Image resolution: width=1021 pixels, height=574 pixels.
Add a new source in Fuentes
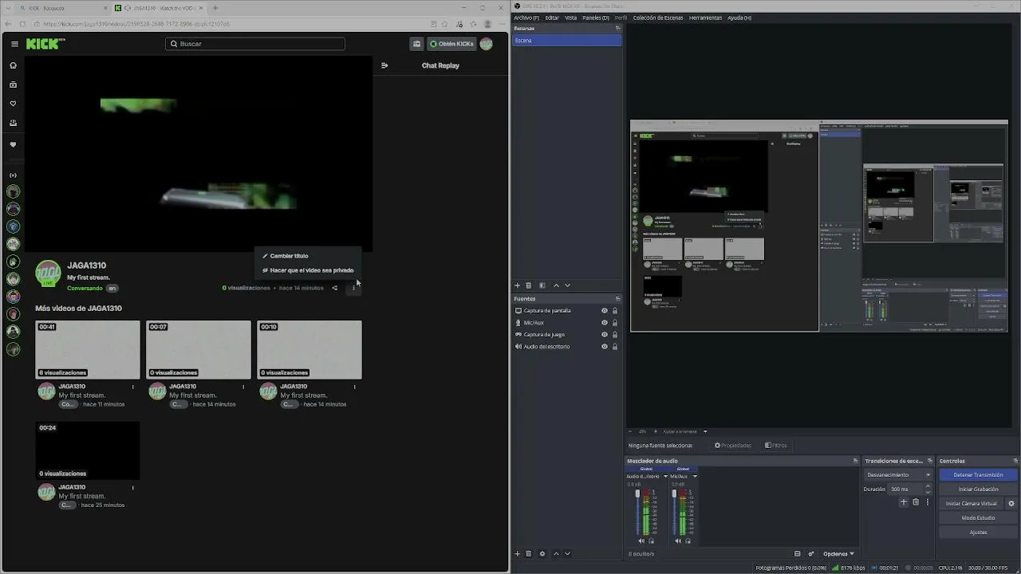pos(517,553)
